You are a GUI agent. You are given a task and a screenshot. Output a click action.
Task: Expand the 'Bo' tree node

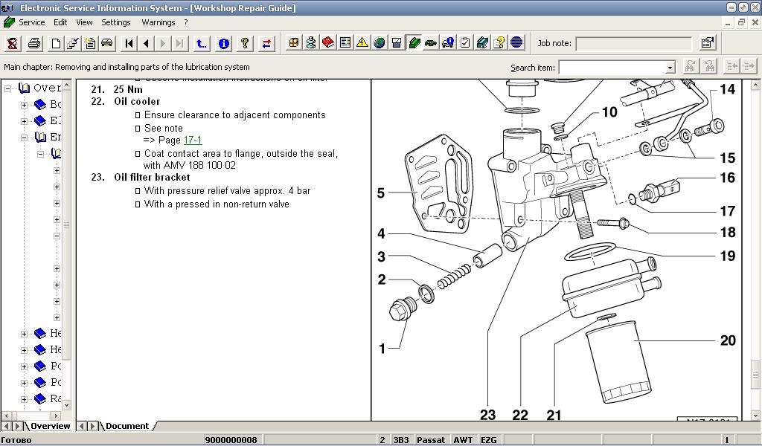coord(24,105)
